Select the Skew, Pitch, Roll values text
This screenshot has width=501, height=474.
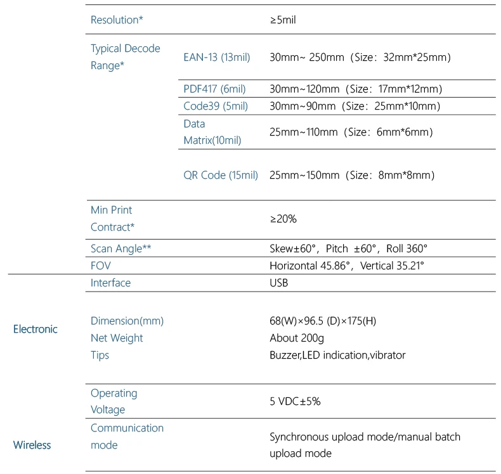pyautogui.click(x=348, y=249)
